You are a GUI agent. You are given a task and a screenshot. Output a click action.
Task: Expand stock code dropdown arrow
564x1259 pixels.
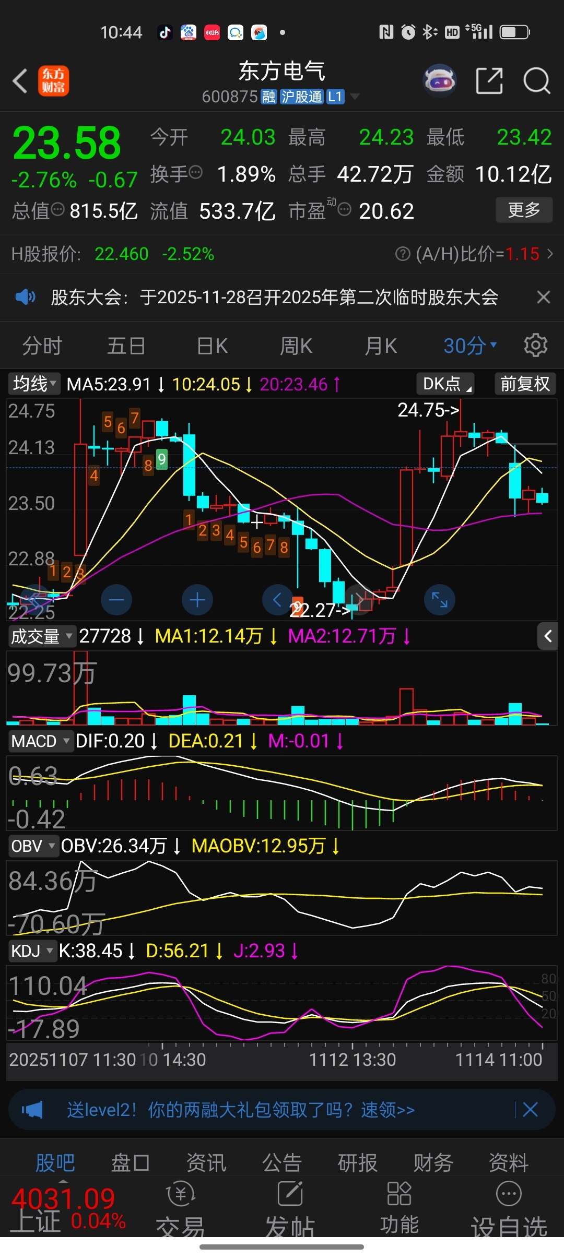(x=355, y=97)
